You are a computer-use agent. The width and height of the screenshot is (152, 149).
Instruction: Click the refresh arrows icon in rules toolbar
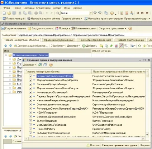click(139, 46)
